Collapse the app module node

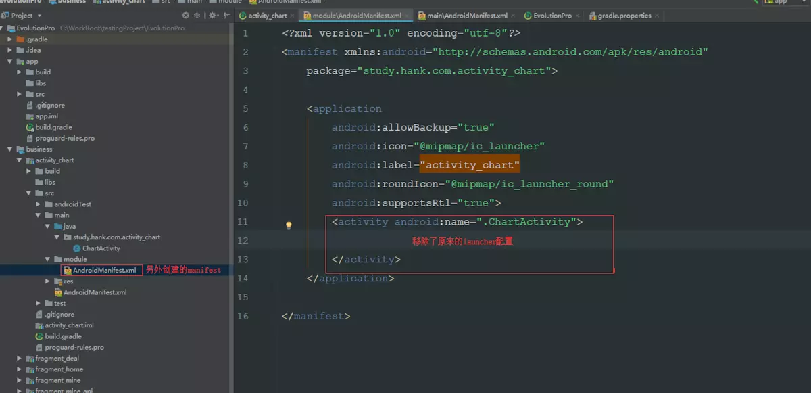pyautogui.click(x=9, y=61)
